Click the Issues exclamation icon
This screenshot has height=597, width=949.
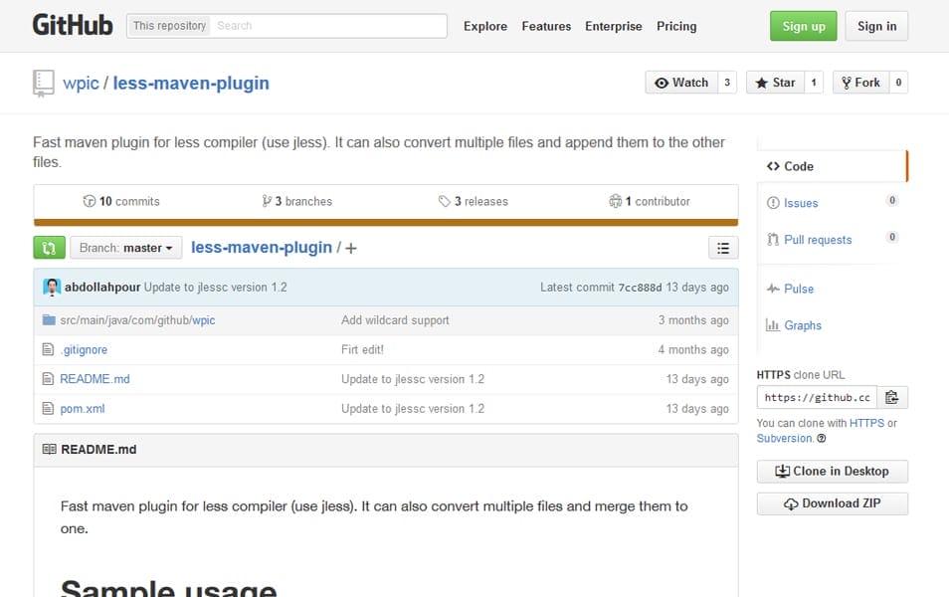[x=773, y=203]
